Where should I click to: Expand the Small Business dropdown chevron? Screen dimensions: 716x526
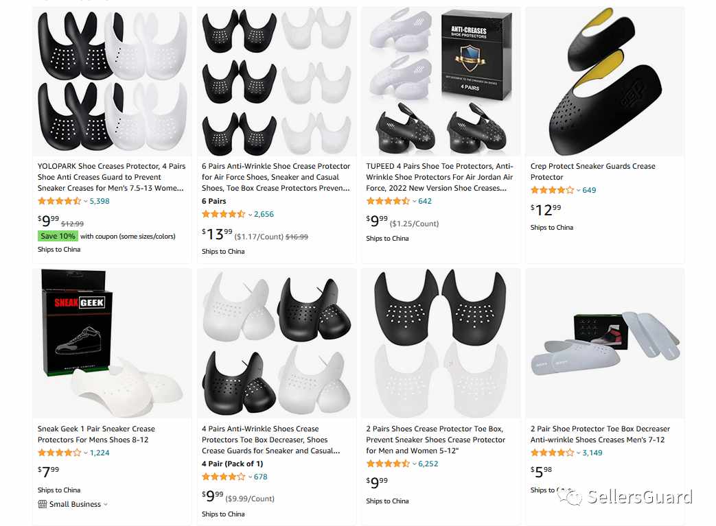[106, 505]
